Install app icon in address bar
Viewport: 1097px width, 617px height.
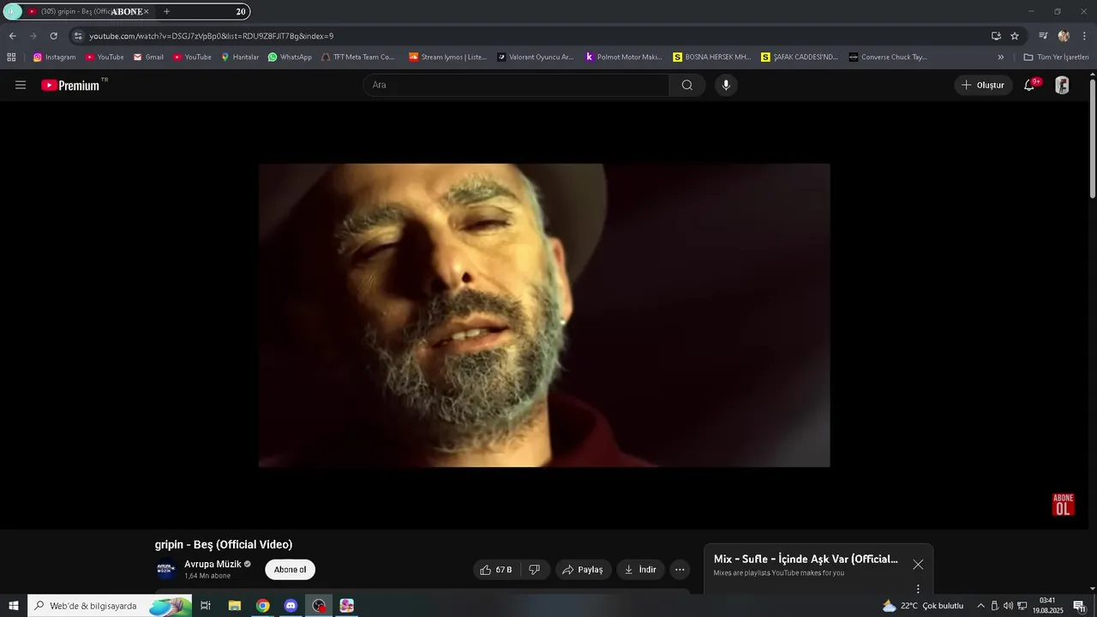(996, 36)
